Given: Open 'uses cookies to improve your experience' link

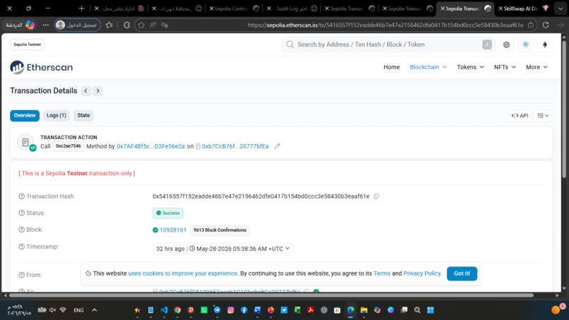Looking at the screenshot, I should pyautogui.click(x=183, y=273).
